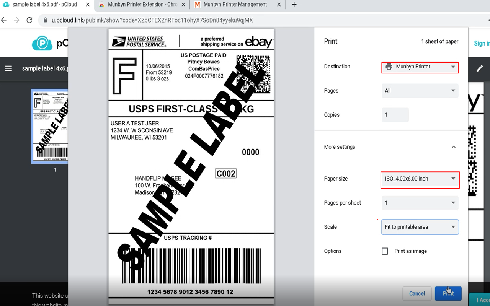Open the Pages All dropdown
This screenshot has height=306, width=490.
click(420, 91)
